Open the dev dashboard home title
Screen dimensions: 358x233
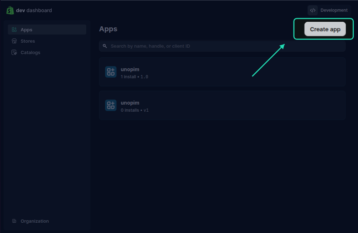pyautogui.click(x=34, y=10)
